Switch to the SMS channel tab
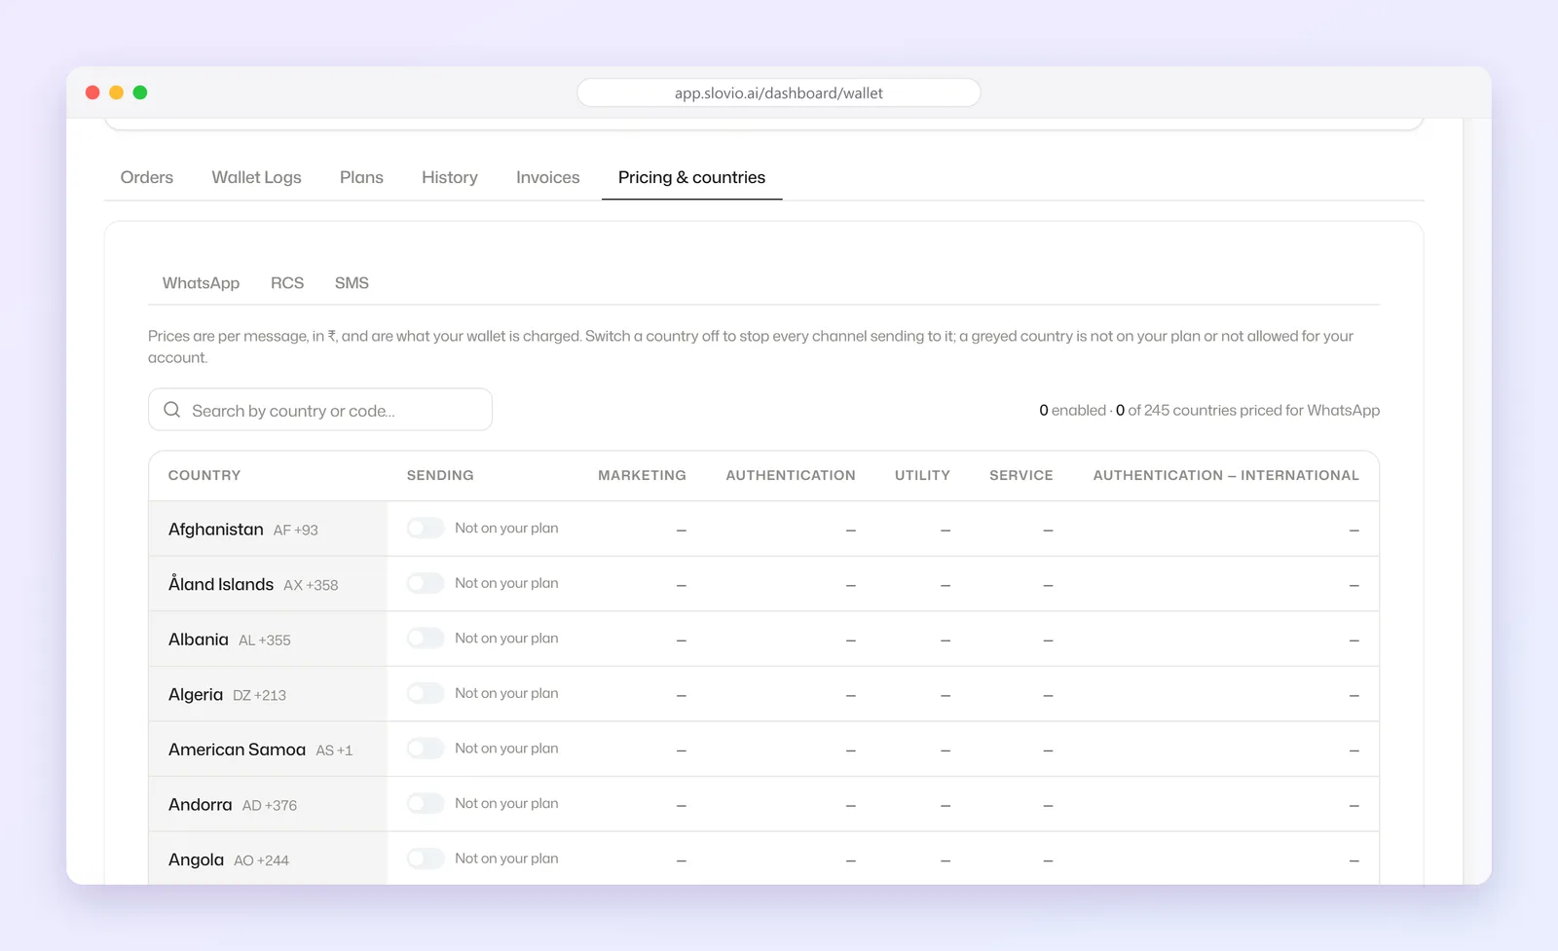Viewport: 1558px width, 951px height. click(352, 283)
